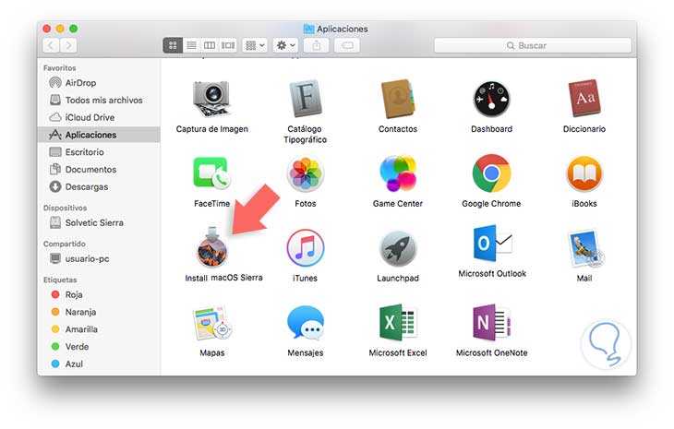Select Aplicaciones in the sidebar

pyautogui.click(x=99, y=135)
